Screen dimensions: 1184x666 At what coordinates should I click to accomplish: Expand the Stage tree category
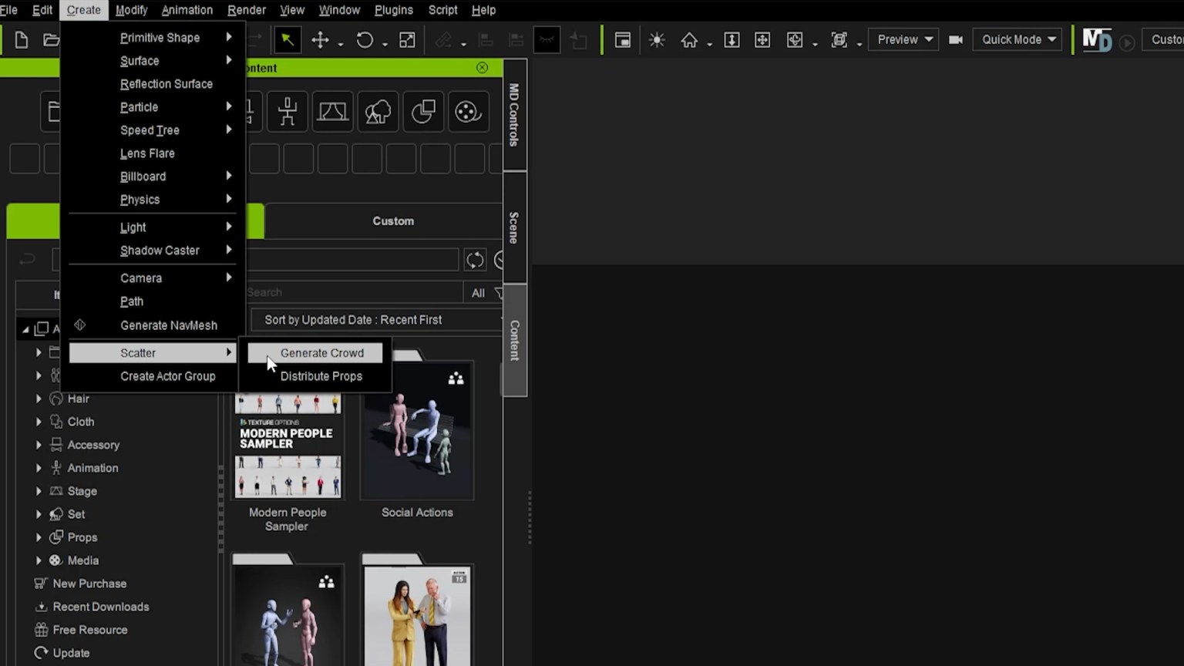tap(39, 491)
